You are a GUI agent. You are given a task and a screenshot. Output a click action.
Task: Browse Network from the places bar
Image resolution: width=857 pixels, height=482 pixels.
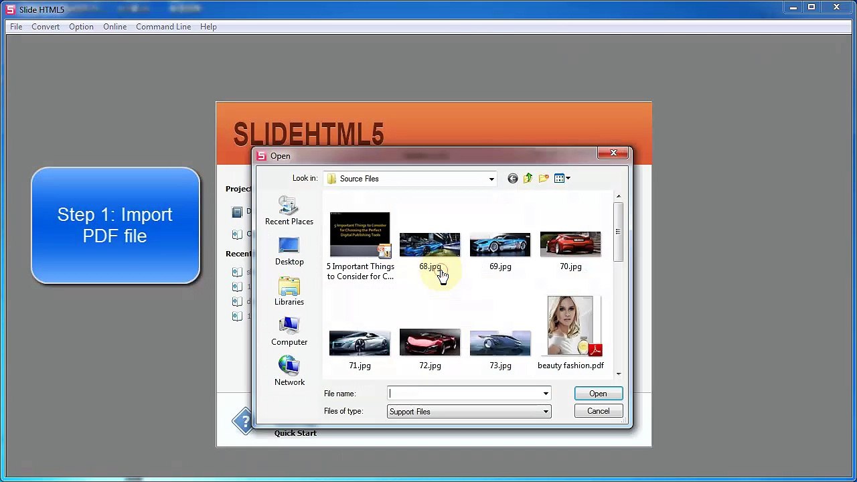[x=289, y=372]
